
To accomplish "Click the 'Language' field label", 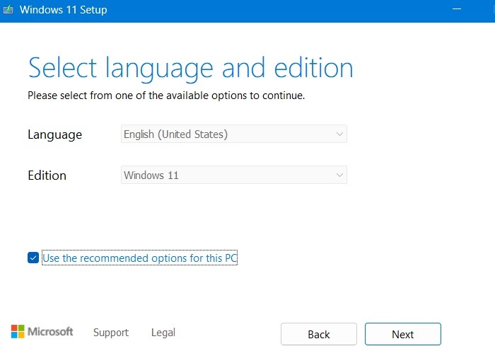I will click(x=55, y=135).
